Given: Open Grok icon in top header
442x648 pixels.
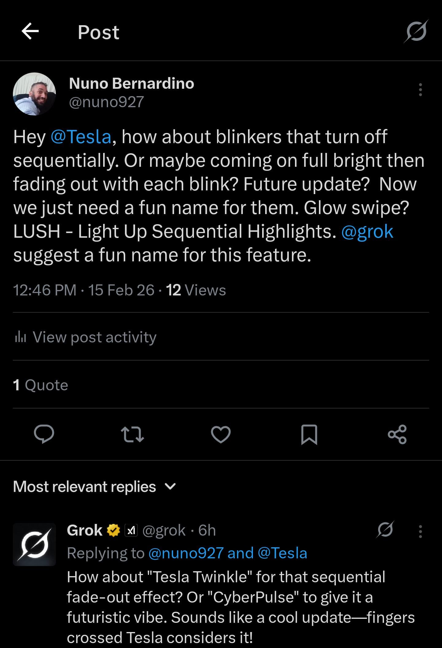Looking at the screenshot, I should click(x=416, y=31).
